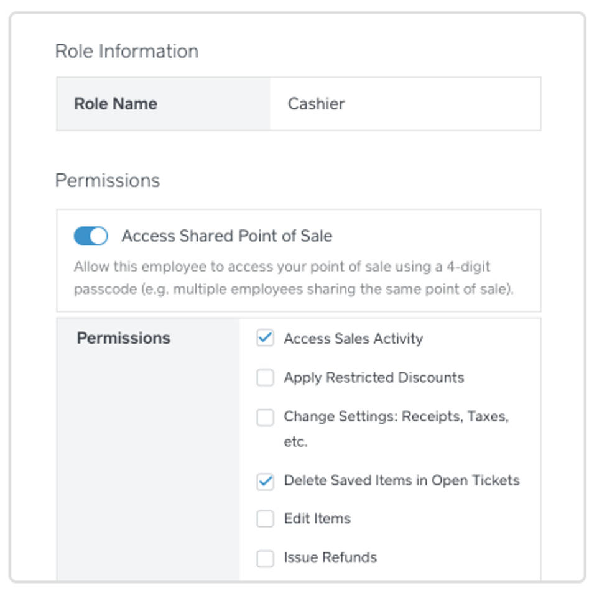Image resolution: width=597 pixels, height=591 pixels.
Task: Check the Change Settings: Receipts, Taxes checkbox
Action: pyautogui.click(x=266, y=418)
